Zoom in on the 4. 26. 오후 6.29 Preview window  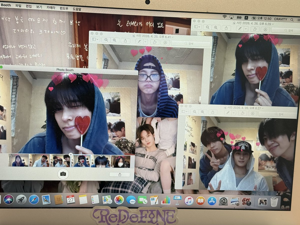tap(216, 27)
